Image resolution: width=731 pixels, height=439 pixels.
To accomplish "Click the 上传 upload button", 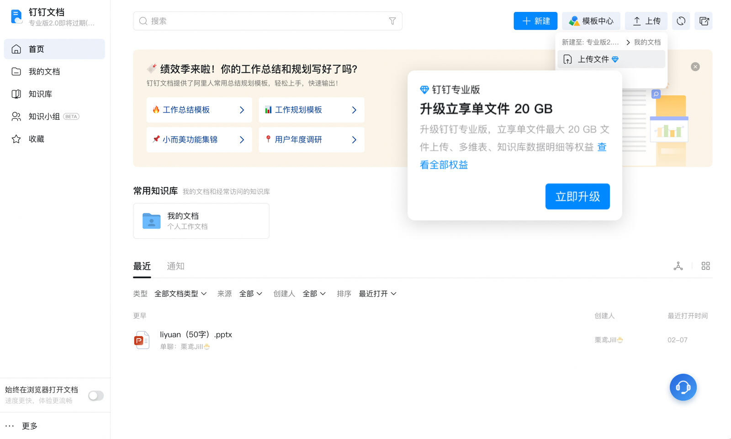I will [646, 21].
